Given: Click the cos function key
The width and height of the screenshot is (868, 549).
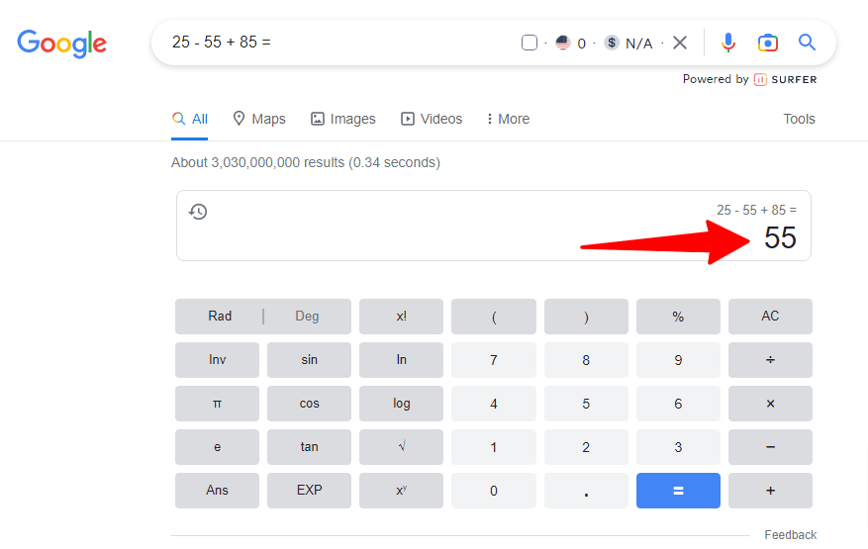Looking at the screenshot, I should (309, 404).
